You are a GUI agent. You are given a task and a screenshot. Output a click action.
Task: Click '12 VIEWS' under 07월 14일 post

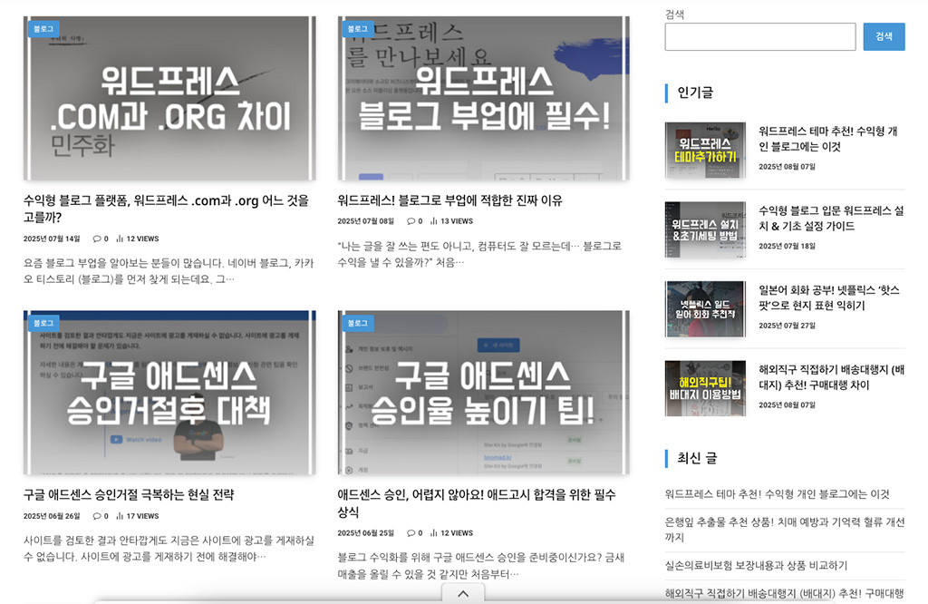[x=142, y=239]
